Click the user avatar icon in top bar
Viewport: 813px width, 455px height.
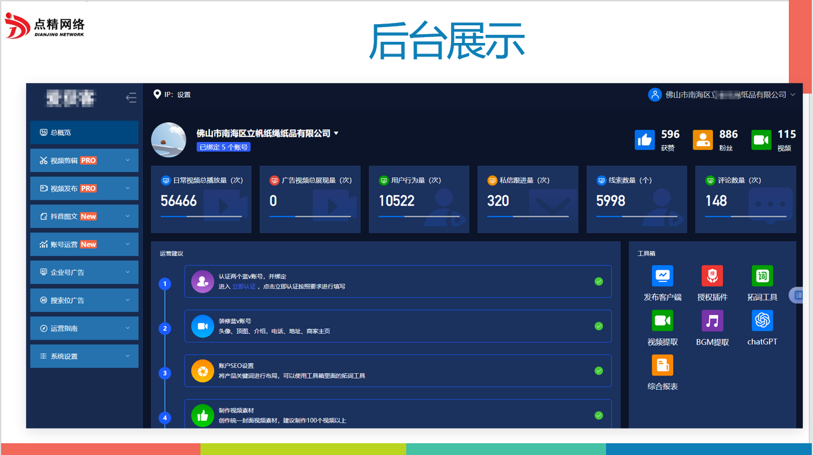tap(654, 95)
